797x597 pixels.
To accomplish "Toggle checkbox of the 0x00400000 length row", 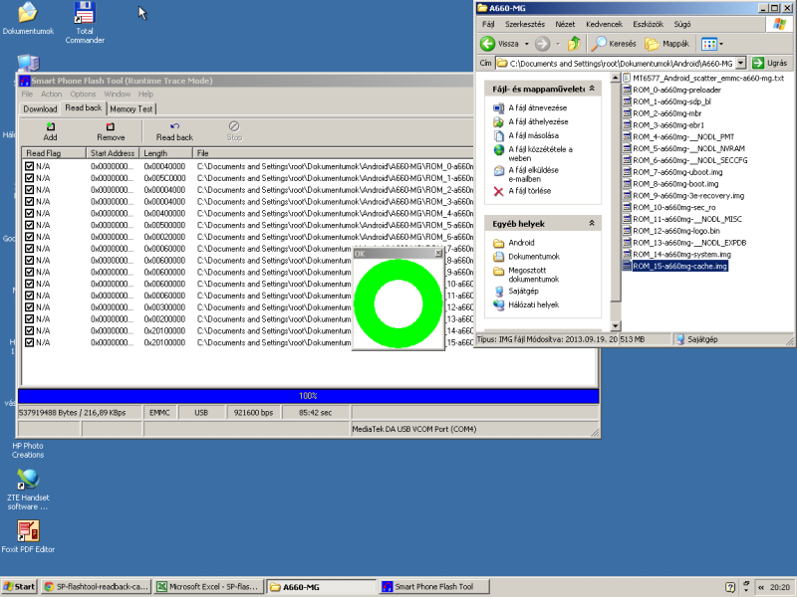I will click(x=29, y=213).
